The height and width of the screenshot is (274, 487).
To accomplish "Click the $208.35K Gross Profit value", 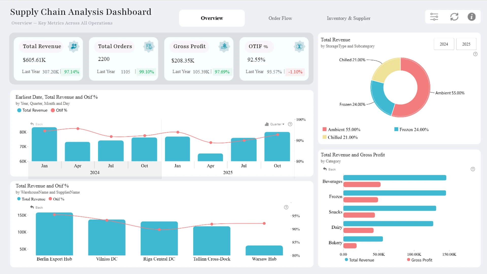I will point(183,61).
